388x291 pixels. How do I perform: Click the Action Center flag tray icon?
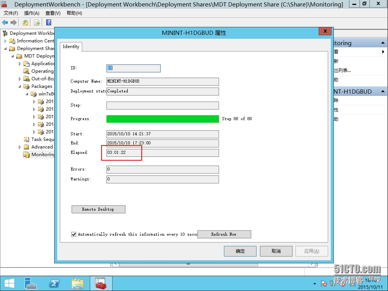pos(324,283)
